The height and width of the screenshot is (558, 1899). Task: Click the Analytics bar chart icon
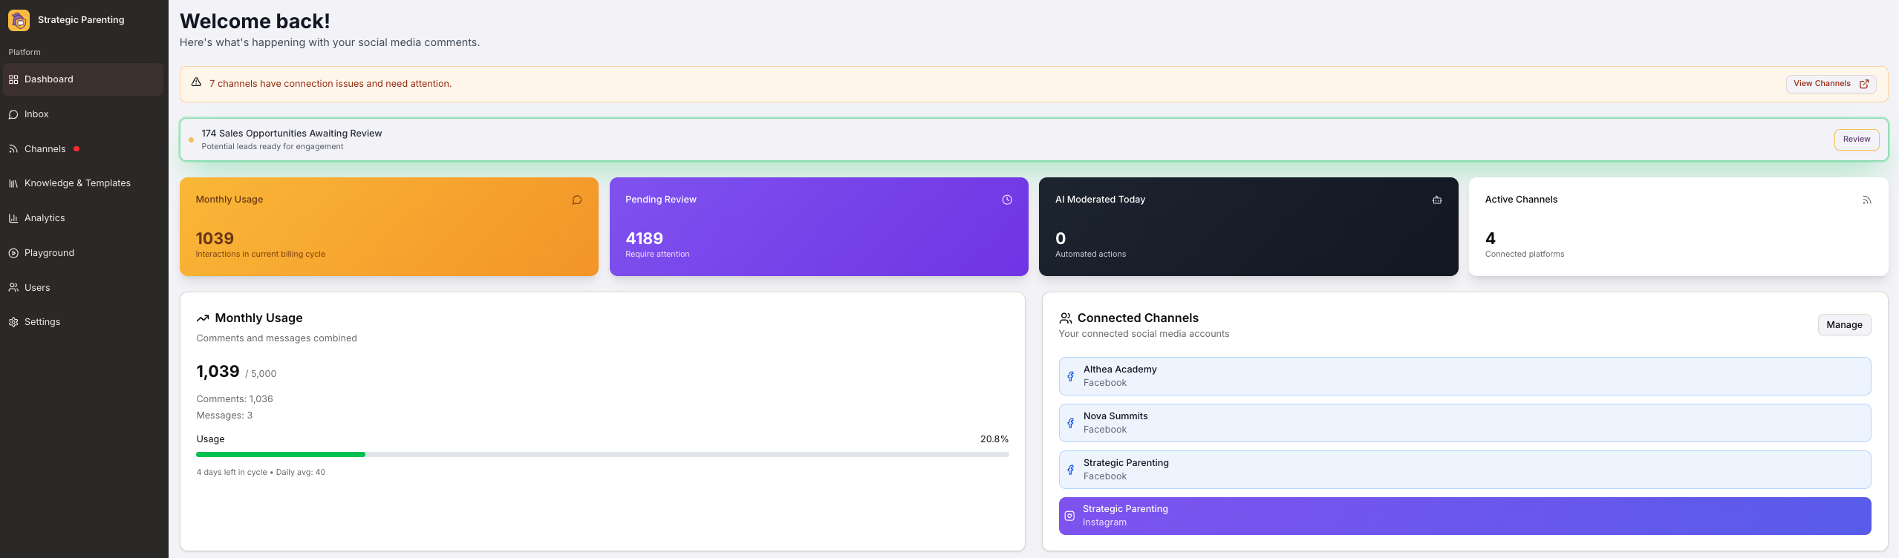[x=13, y=218]
